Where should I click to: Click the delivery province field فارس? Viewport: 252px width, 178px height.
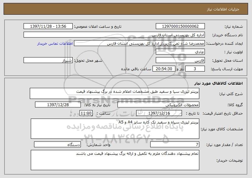(180, 60)
